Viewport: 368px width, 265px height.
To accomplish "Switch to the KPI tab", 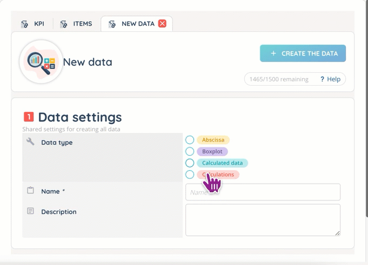I will coord(39,24).
